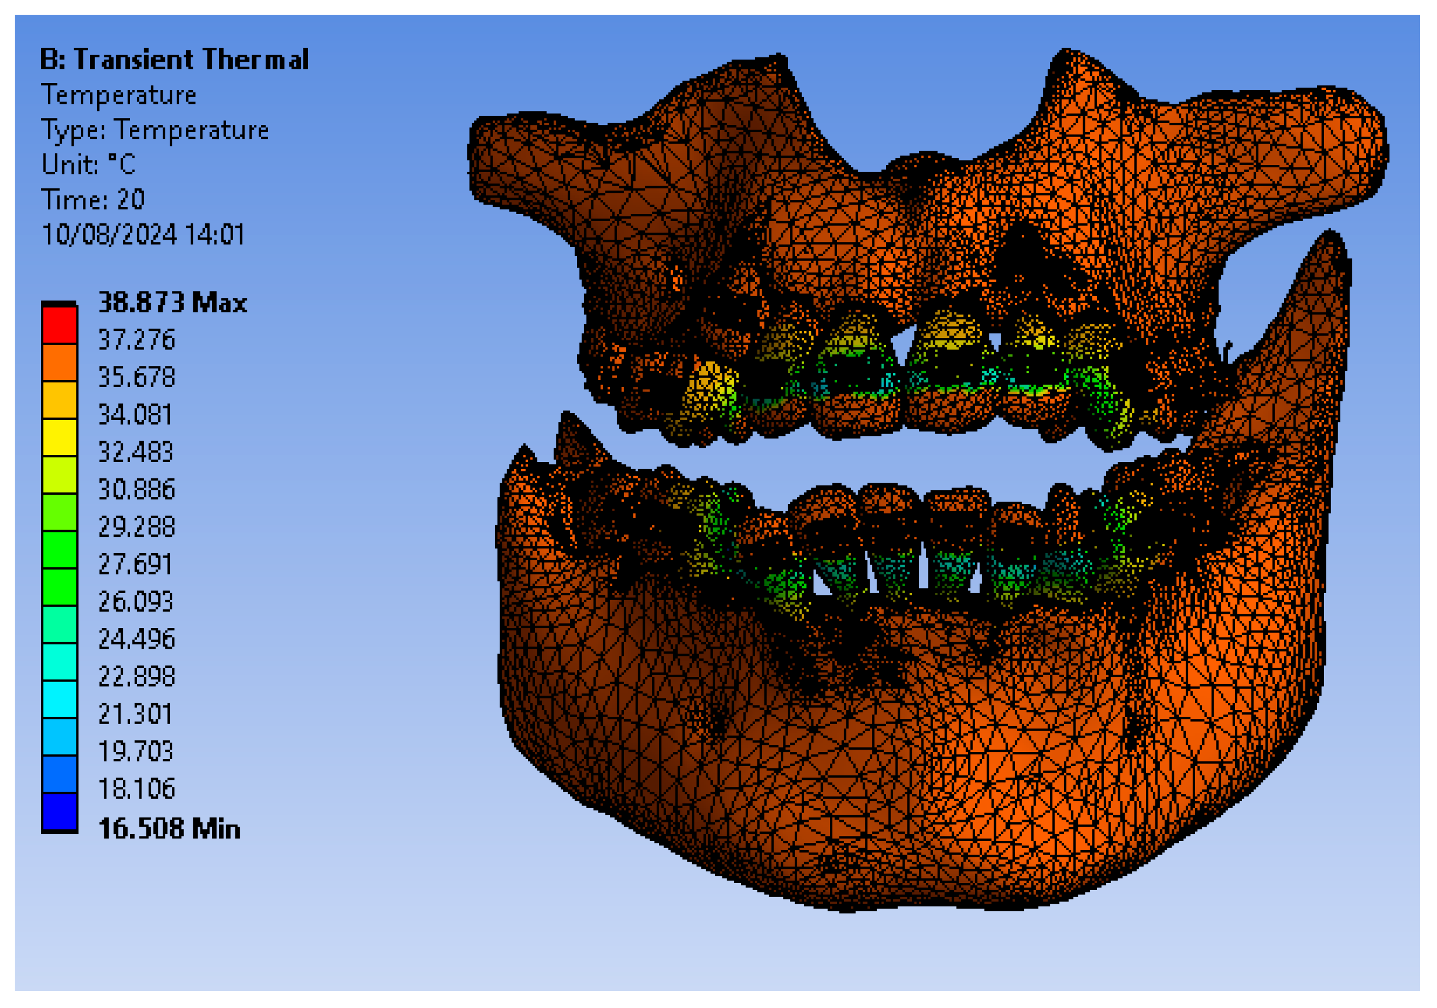
Task: Click the Time: 20 label
Action: [x=93, y=200]
